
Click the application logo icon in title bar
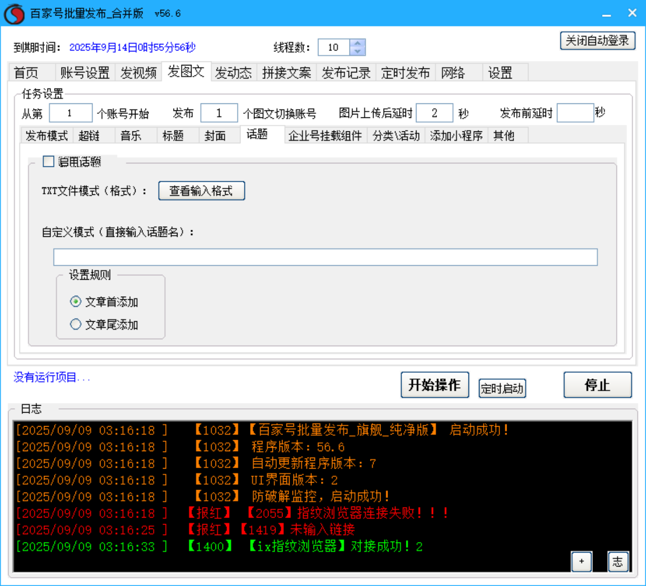14,13
